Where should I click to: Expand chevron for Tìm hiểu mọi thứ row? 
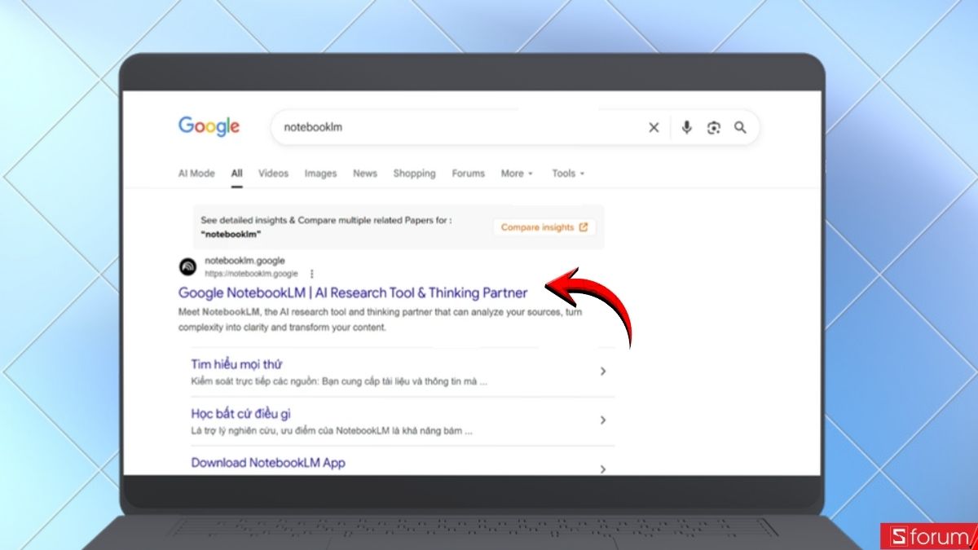click(603, 372)
